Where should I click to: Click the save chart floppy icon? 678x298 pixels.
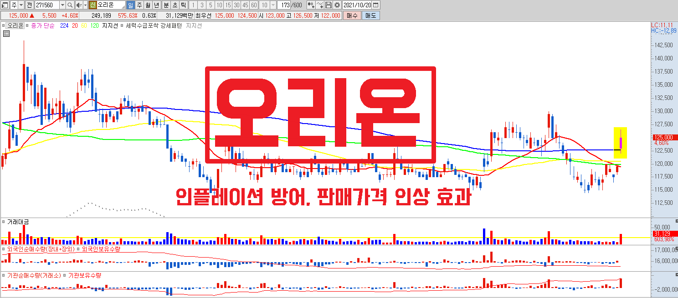coord(328,5)
